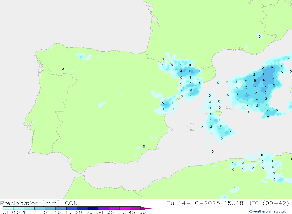
Task: Click the 35–40 mm legend color box
Action: click(x=114, y=208)
